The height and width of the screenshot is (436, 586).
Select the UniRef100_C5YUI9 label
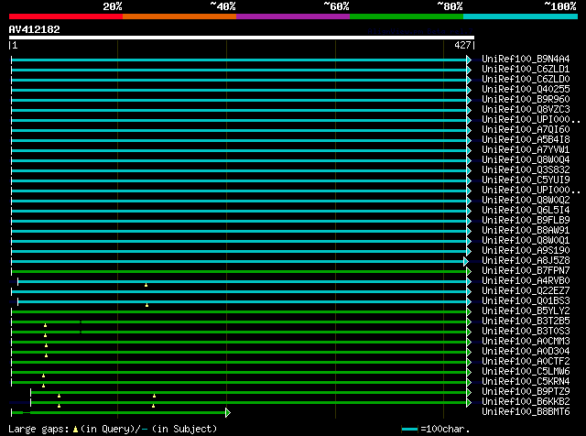tap(526, 180)
